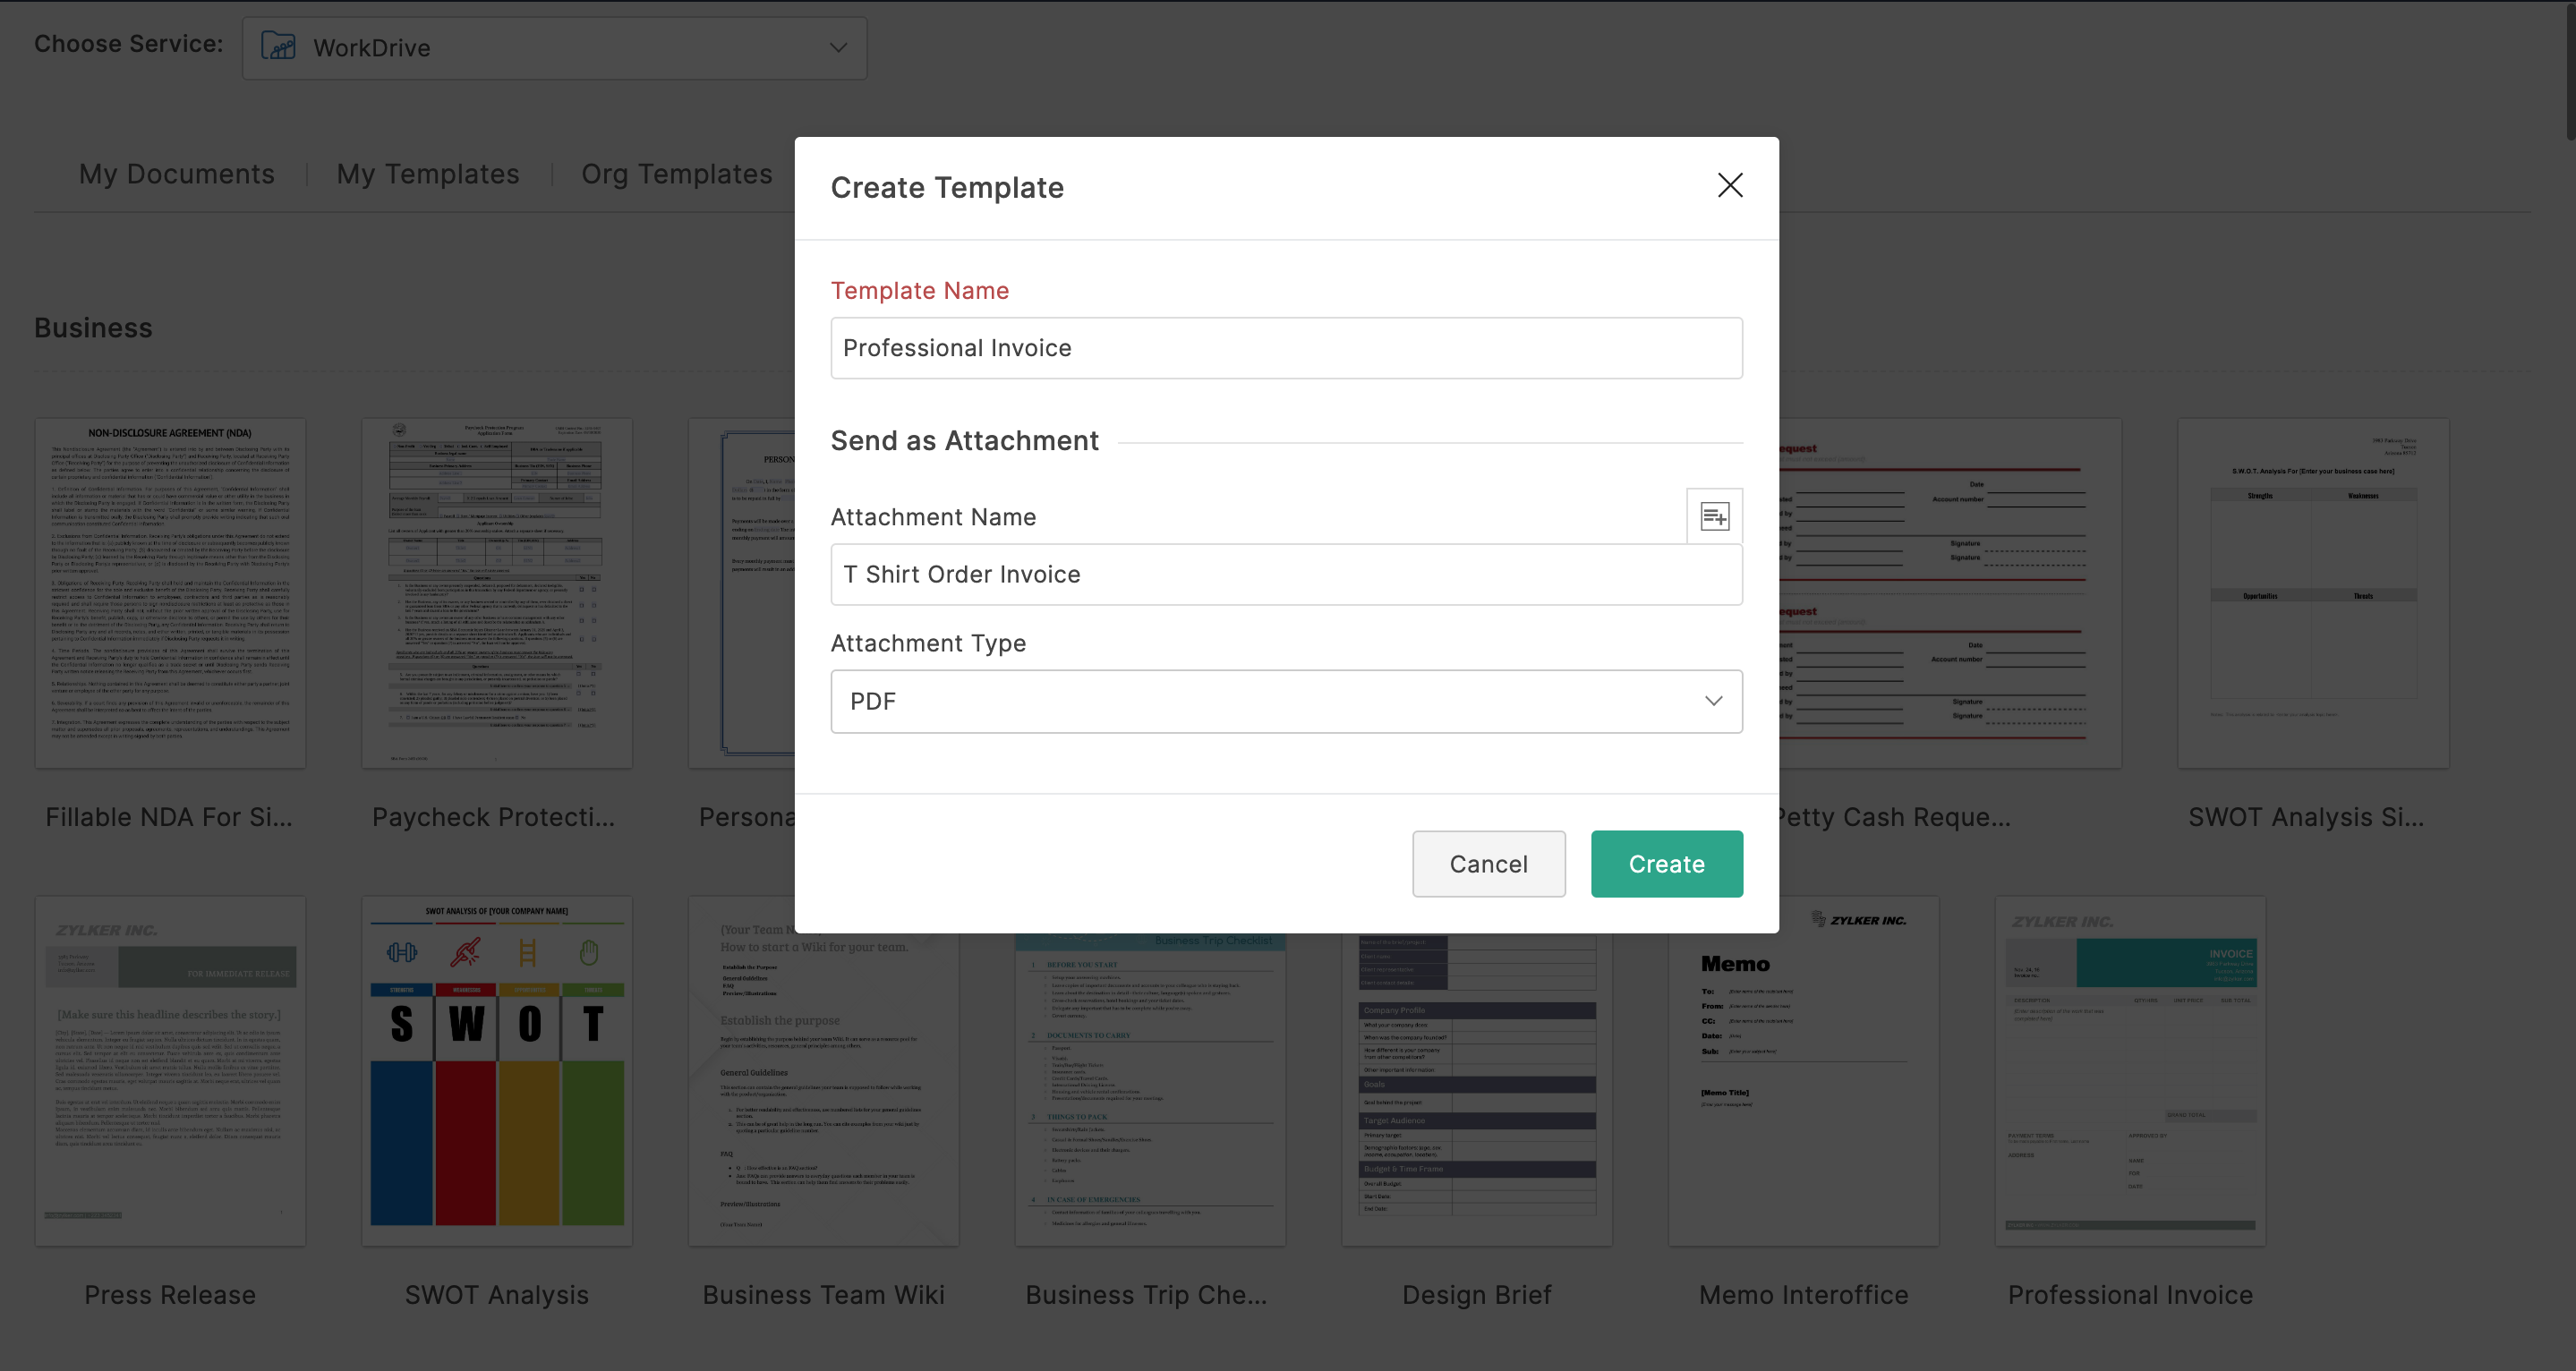Select the Fillable NDA template thumbnail
This screenshot has width=2576, height=1371.
point(170,593)
